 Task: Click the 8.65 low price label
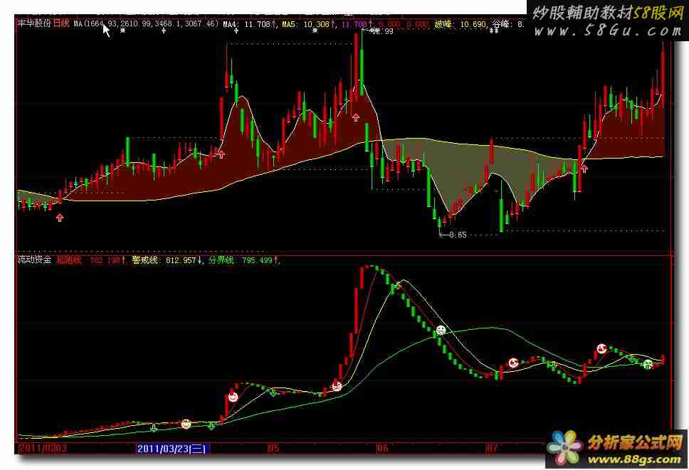pos(458,235)
